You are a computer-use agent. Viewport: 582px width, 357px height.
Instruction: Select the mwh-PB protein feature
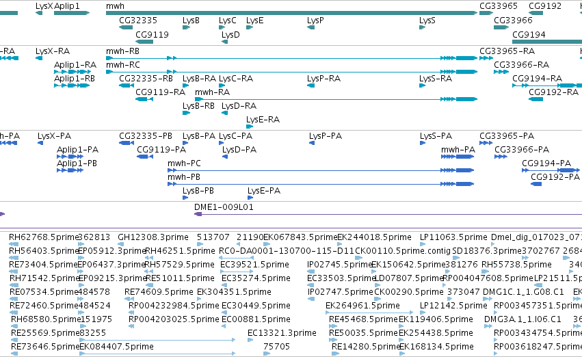pyautogui.click(x=321, y=184)
